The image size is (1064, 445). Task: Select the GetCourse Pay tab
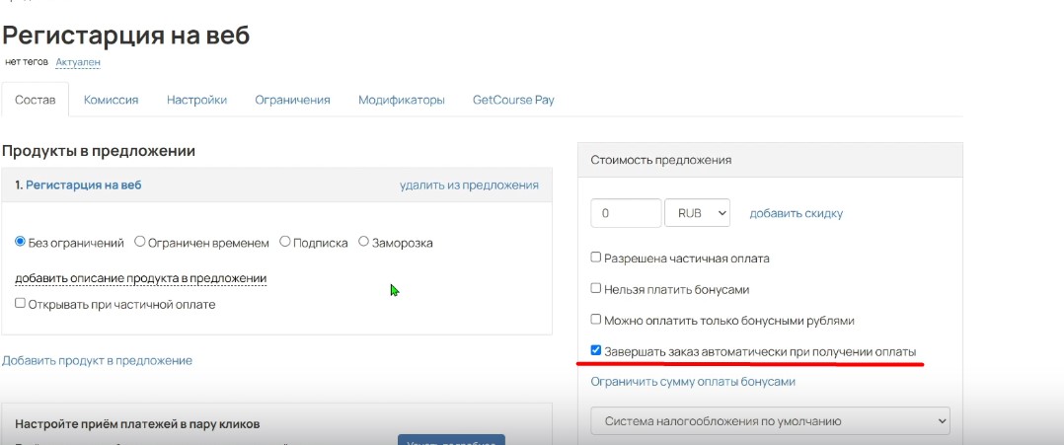pos(513,100)
